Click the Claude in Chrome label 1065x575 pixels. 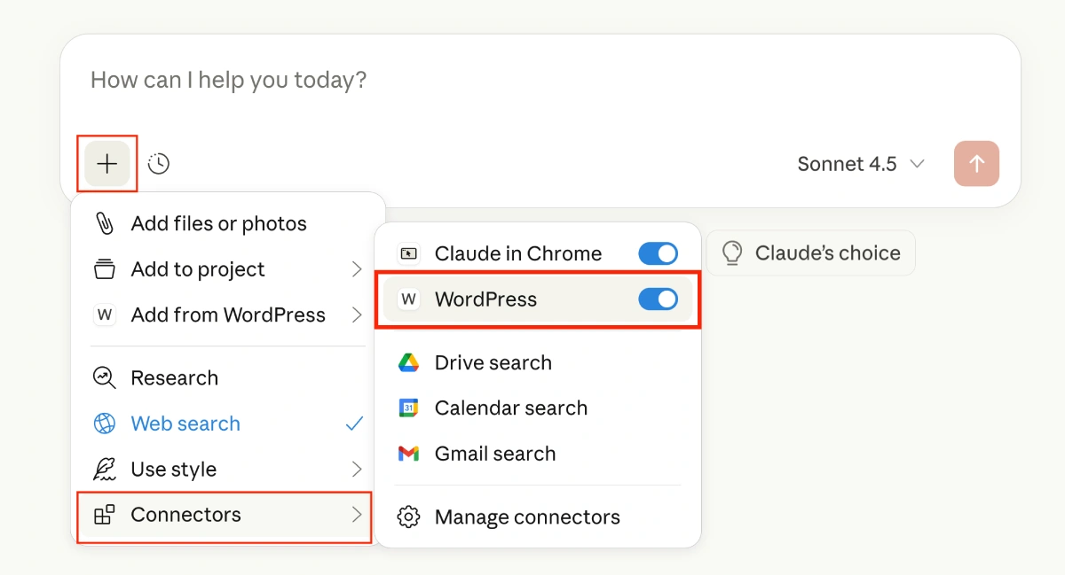pyautogui.click(x=518, y=253)
